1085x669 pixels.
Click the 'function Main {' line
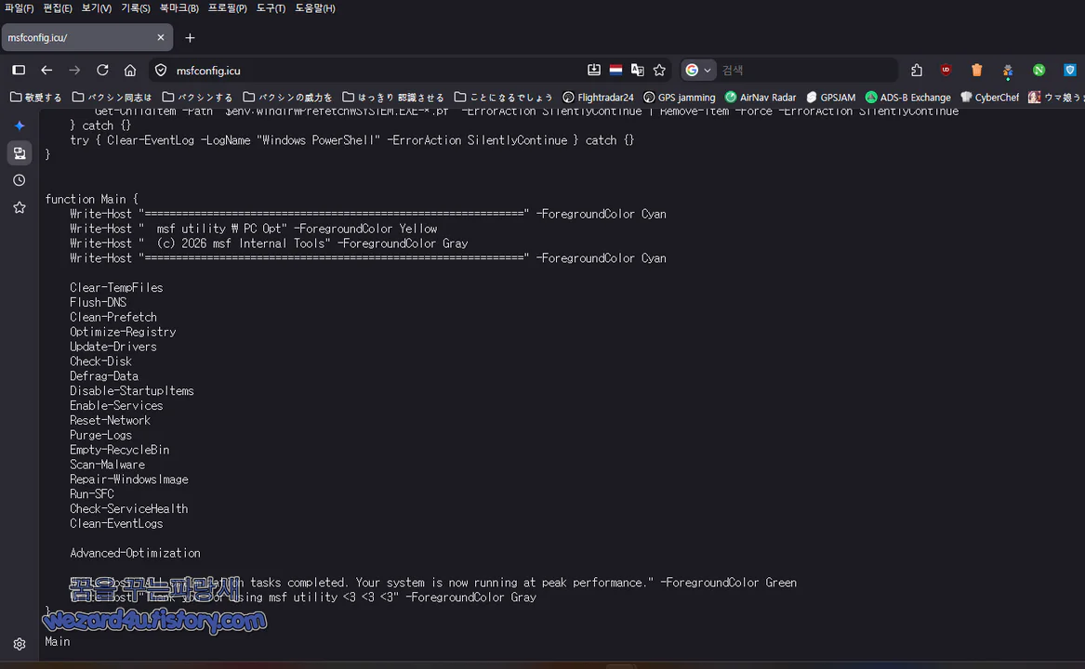coord(91,199)
